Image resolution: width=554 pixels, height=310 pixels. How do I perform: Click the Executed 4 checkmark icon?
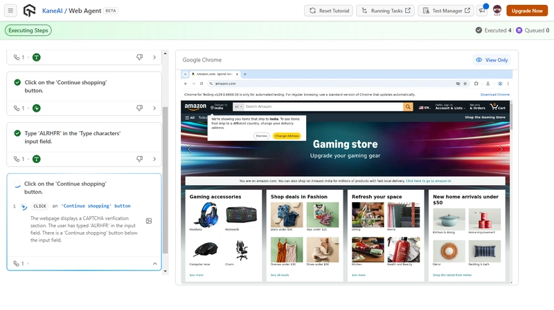[479, 30]
